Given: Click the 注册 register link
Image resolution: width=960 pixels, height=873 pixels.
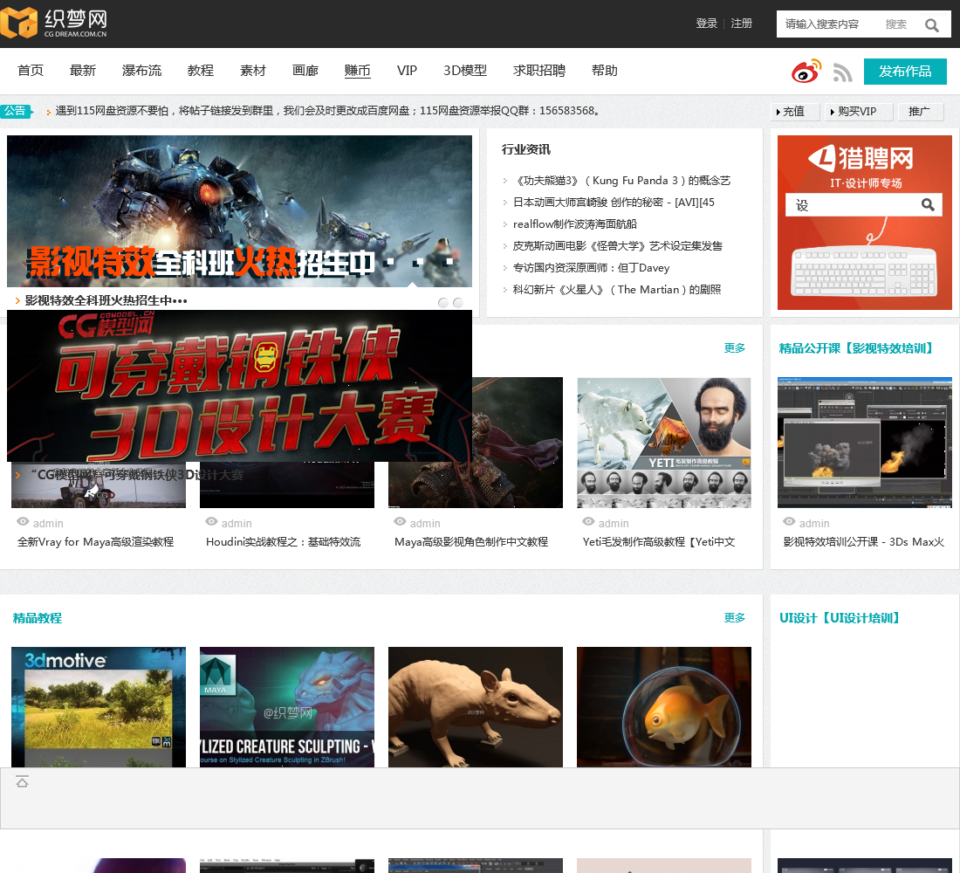Looking at the screenshot, I should pyautogui.click(x=742, y=24).
